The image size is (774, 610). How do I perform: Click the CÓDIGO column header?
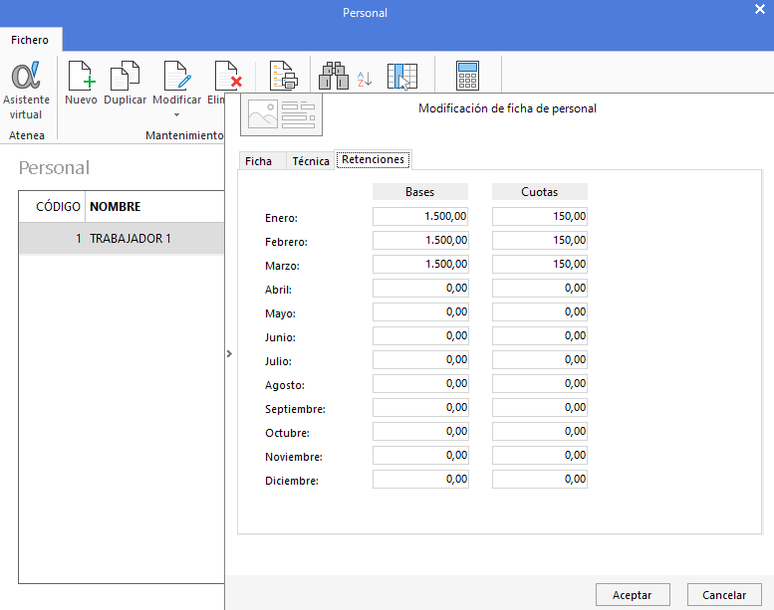pyautogui.click(x=52, y=207)
